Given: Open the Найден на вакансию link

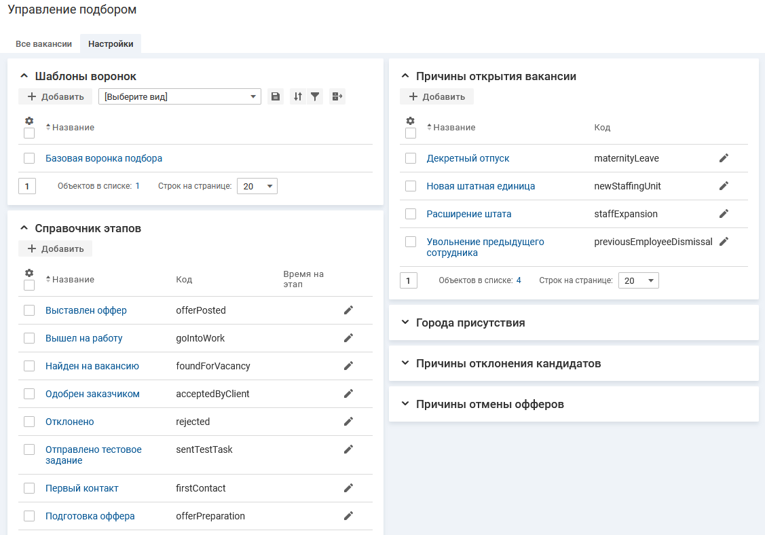Looking at the screenshot, I should click(92, 366).
